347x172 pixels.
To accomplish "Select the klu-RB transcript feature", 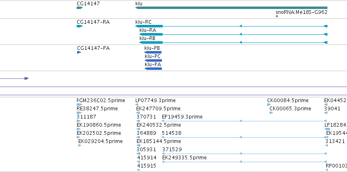I will tap(233, 42).
